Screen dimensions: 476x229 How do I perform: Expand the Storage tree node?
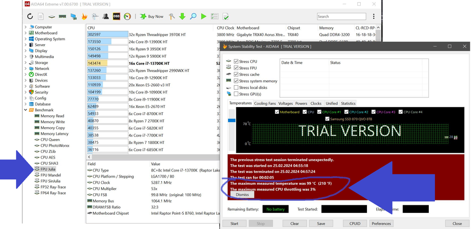point(26,62)
